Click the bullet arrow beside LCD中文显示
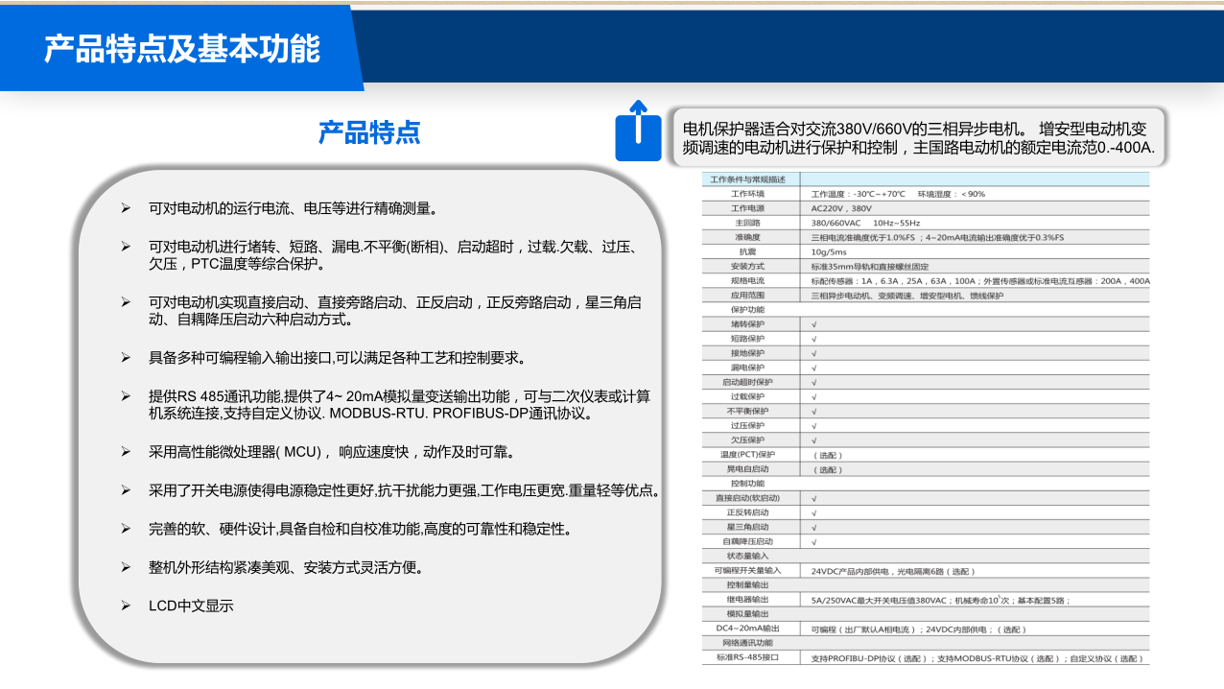The width and height of the screenshot is (1224, 689). pyautogui.click(x=125, y=606)
